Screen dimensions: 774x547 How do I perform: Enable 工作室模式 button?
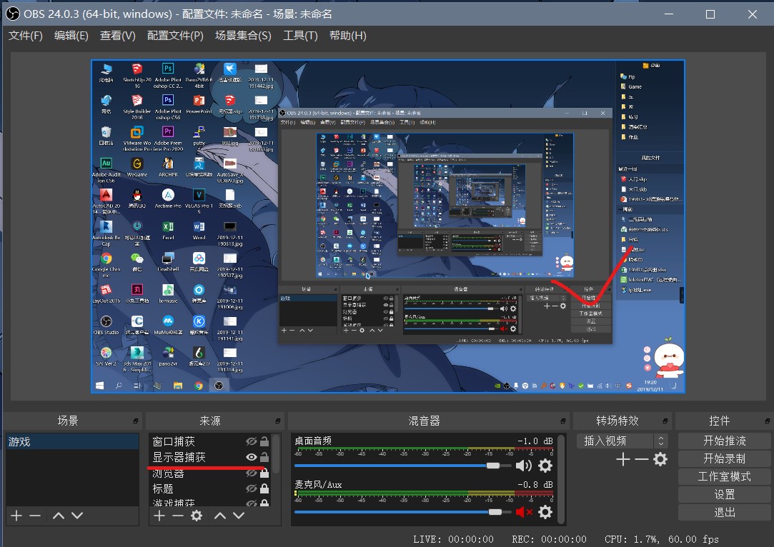[x=724, y=476]
